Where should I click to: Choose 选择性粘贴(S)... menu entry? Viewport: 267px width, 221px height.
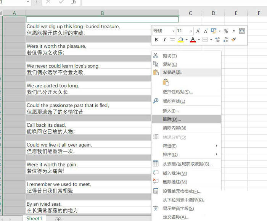tap(186, 92)
